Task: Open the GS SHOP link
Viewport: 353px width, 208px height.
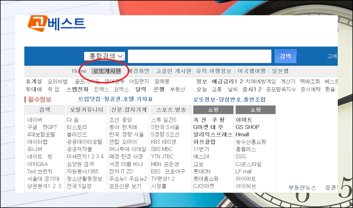Action: coord(248,127)
